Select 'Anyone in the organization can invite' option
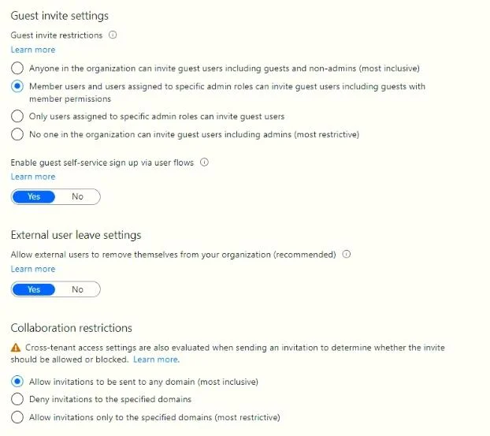 click(17, 68)
